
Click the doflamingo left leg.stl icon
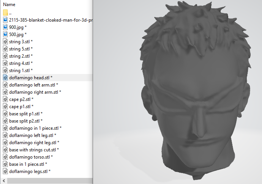(5, 135)
